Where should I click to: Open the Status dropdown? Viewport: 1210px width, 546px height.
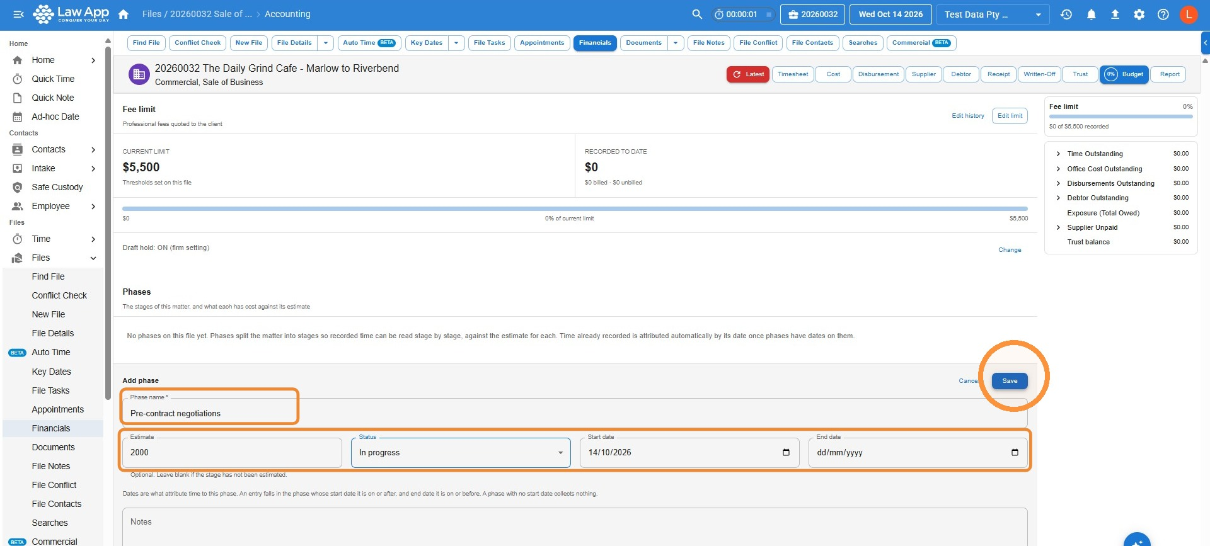461,453
